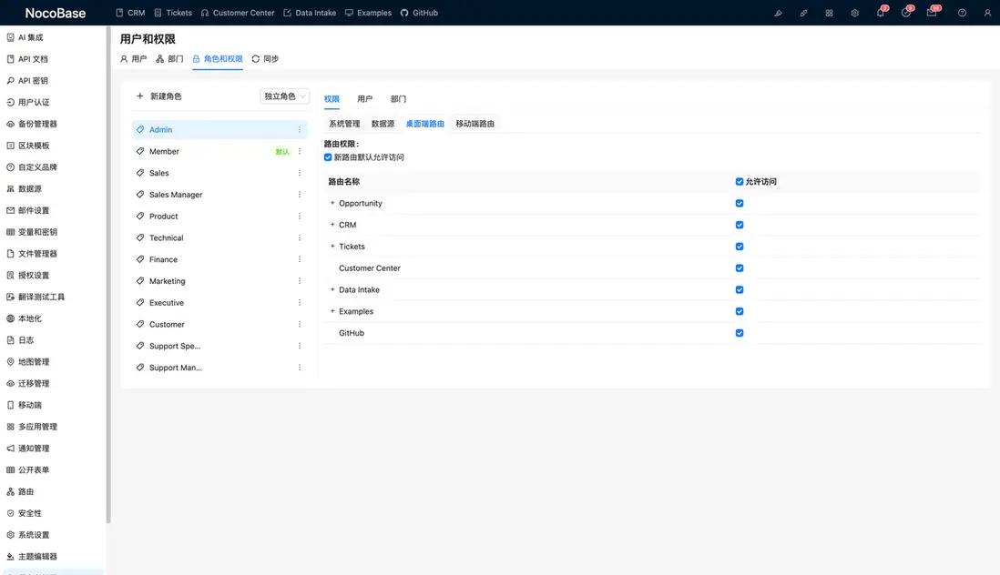The width and height of the screenshot is (1000, 575).
Task: Expand the CRM route row
Action: pyautogui.click(x=332, y=225)
